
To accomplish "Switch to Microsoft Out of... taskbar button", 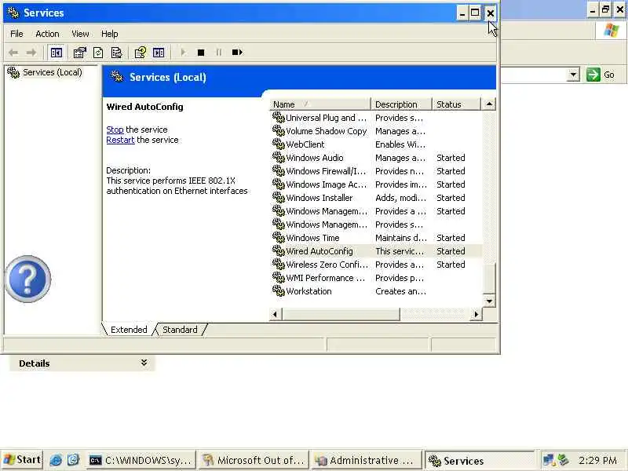I will (253, 461).
